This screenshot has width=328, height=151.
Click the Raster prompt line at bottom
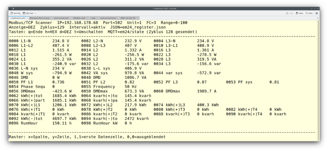tap(87, 137)
